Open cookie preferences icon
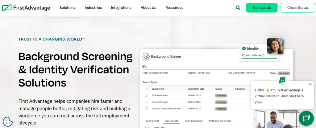 point(8,122)
